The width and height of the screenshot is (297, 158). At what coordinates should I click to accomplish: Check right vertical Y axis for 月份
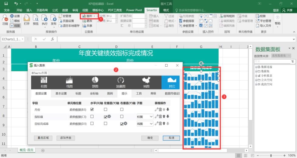coord(122,109)
